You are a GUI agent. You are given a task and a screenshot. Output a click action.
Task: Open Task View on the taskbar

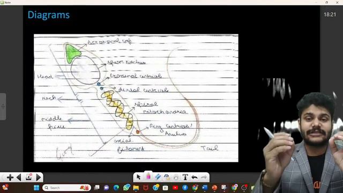(x=96, y=188)
